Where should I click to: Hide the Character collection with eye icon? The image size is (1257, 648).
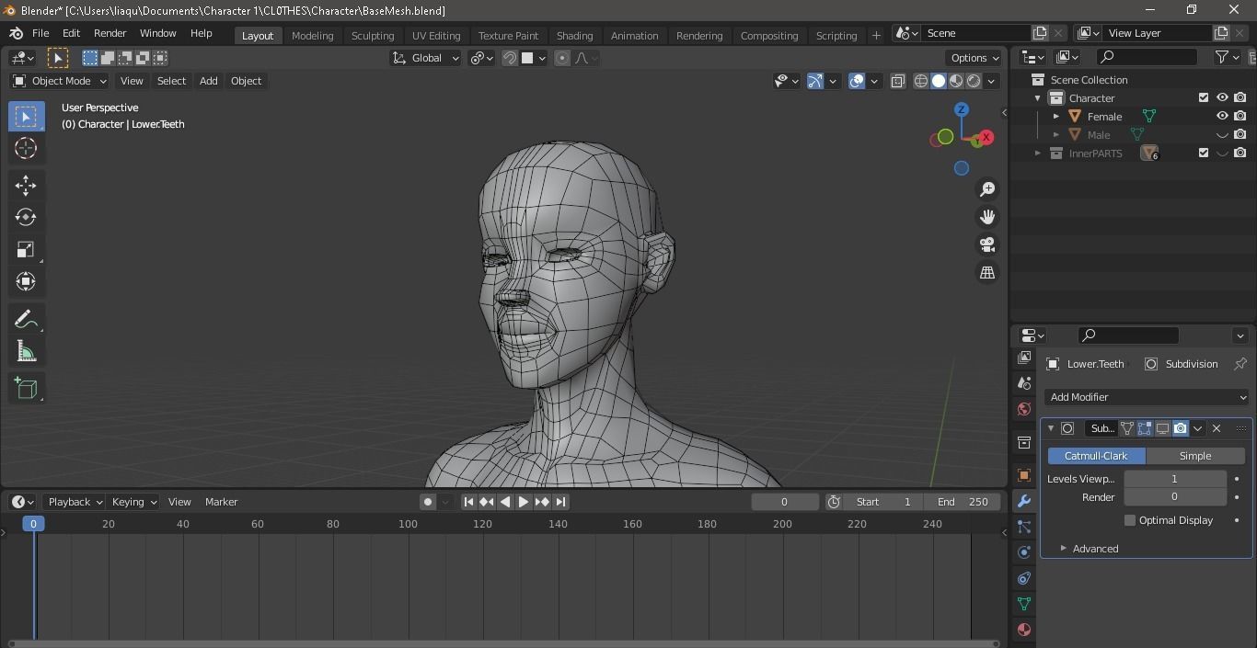click(x=1222, y=97)
